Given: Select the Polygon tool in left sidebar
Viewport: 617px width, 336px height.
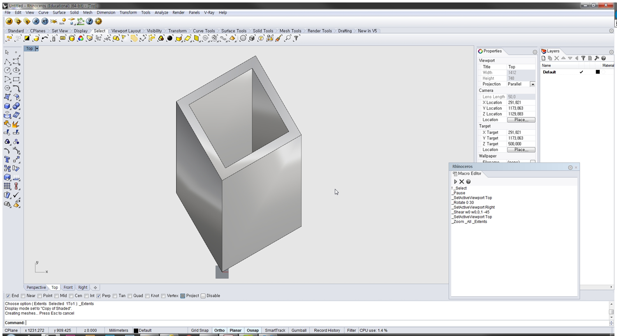Looking at the screenshot, I should 7,88.
